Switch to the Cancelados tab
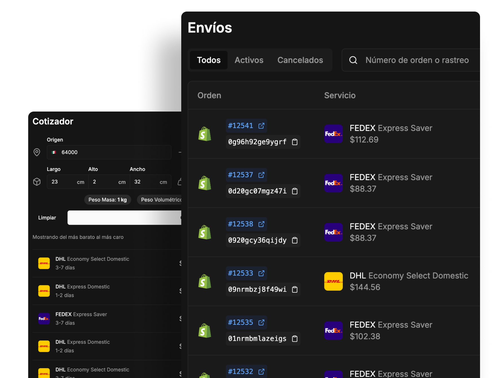The height and width of the screenshot is (378, 493). point(300,60)
